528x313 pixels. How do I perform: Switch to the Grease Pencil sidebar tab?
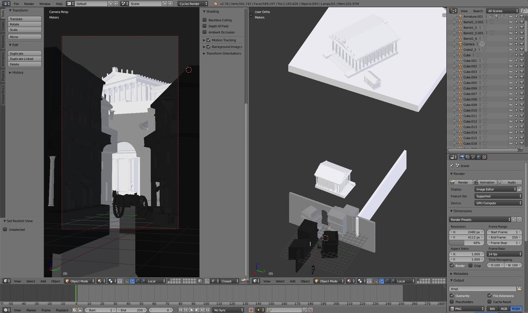[x=3, y=95]
